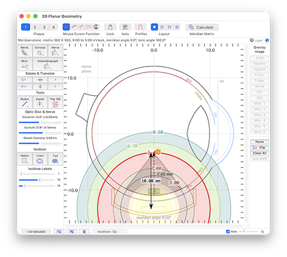
Task: Select the fourth layout option
Action: click(177, 27)
